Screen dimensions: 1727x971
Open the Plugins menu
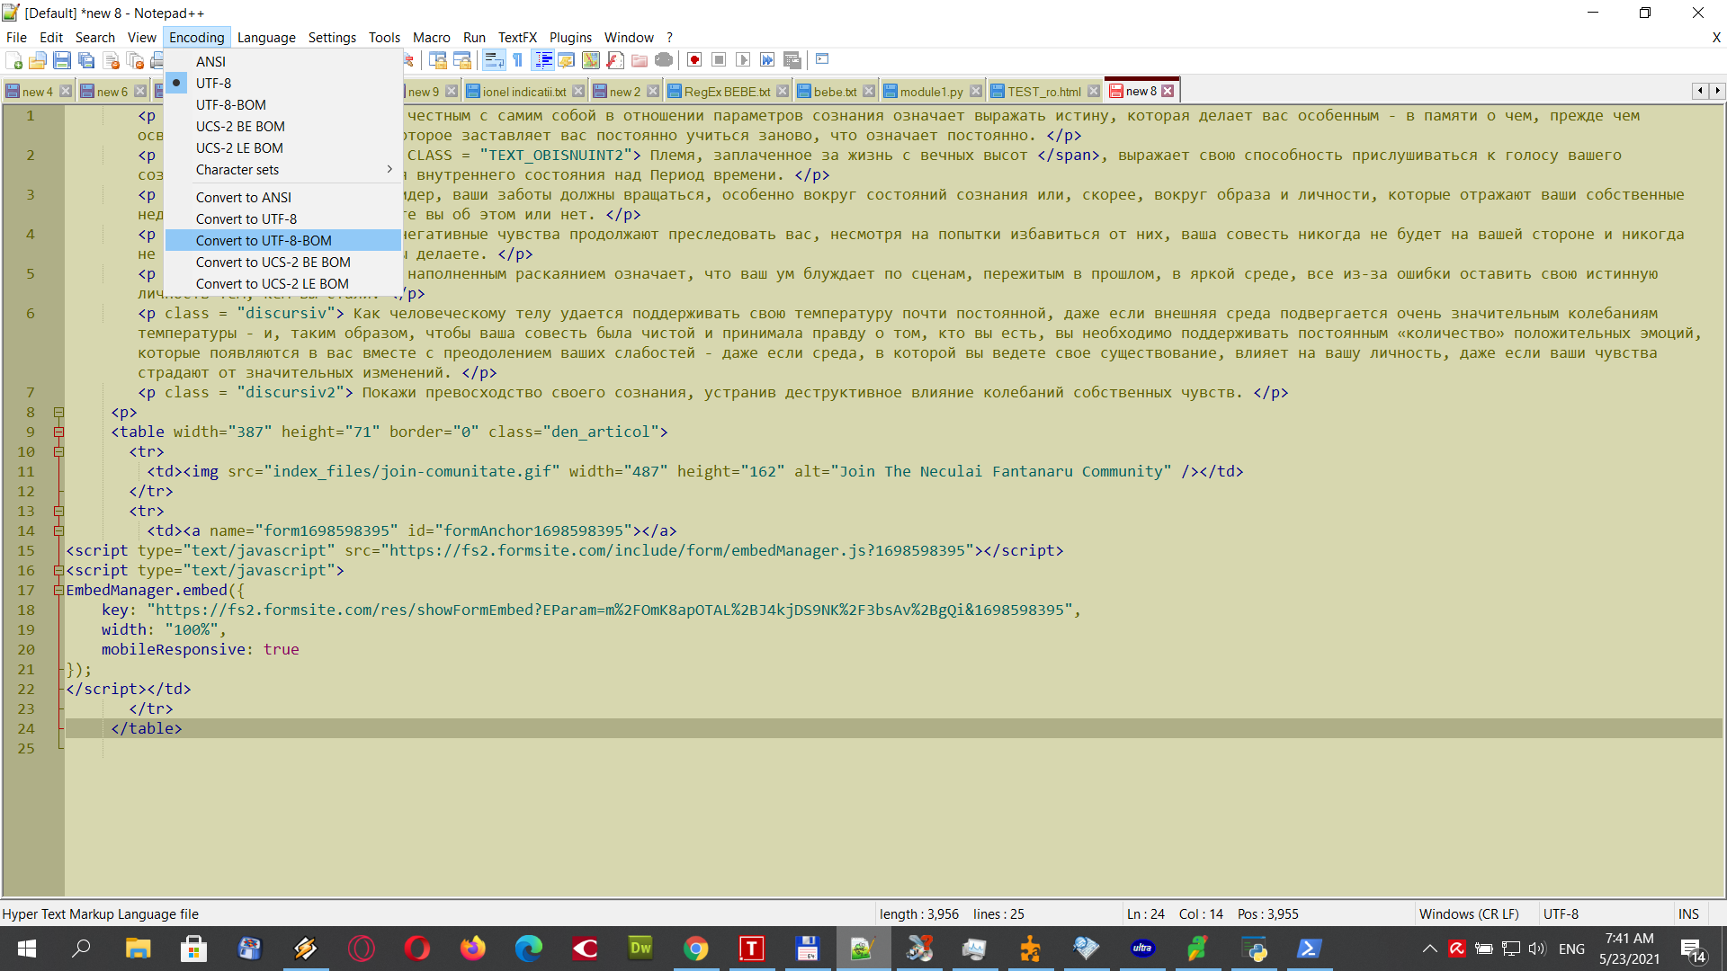click(x=570, y=37)
